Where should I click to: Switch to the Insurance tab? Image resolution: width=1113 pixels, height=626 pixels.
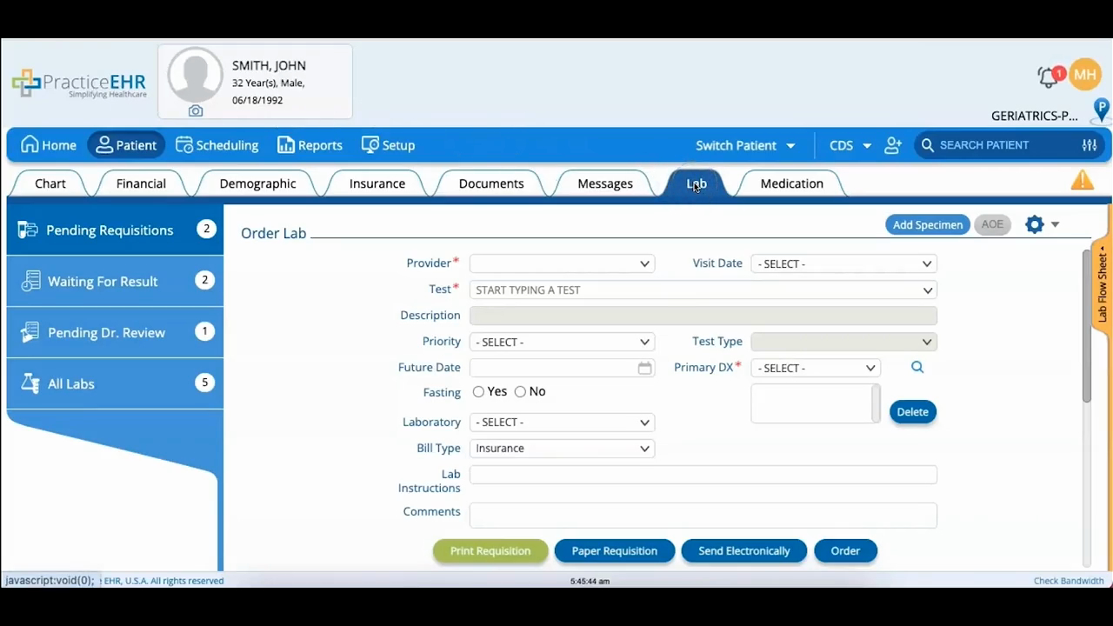click(x=377, y=183)
